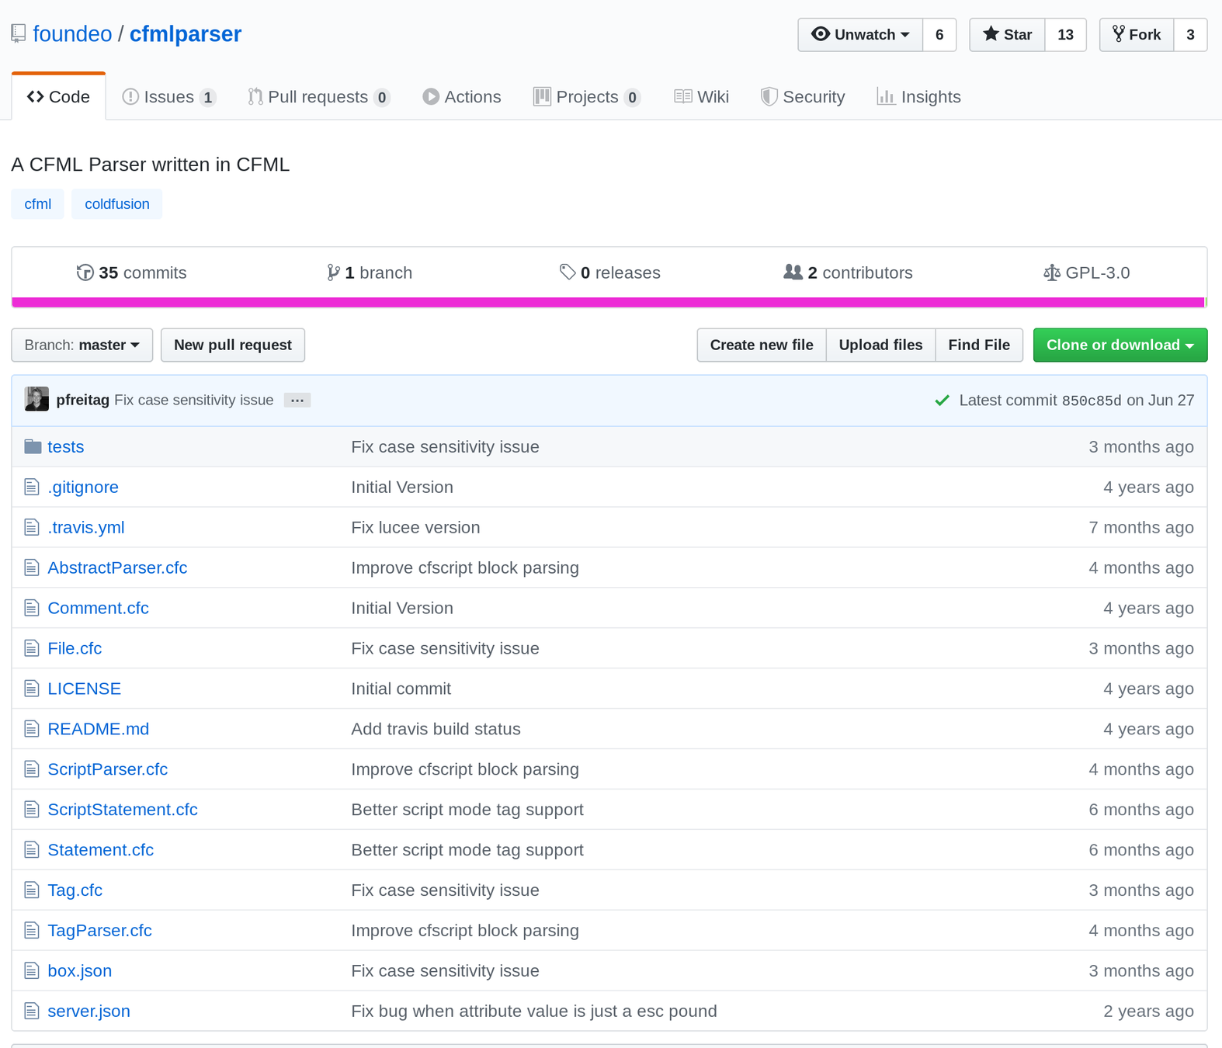This screenshot has width=1222, height=1048.
Task: Open the latest commit hash 850c85d
Action: click(x=1092, y=401)
